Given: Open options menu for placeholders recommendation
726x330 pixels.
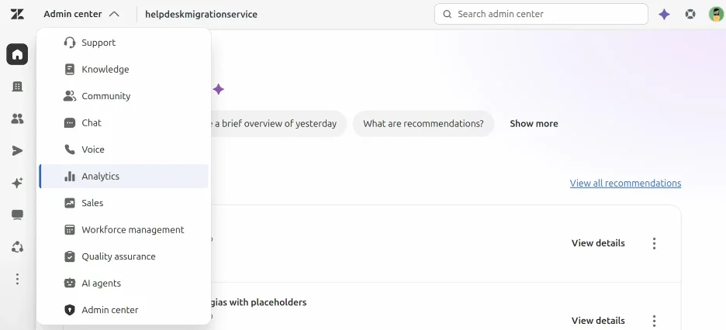Looking at the screenshot, I should pos(654,320).
